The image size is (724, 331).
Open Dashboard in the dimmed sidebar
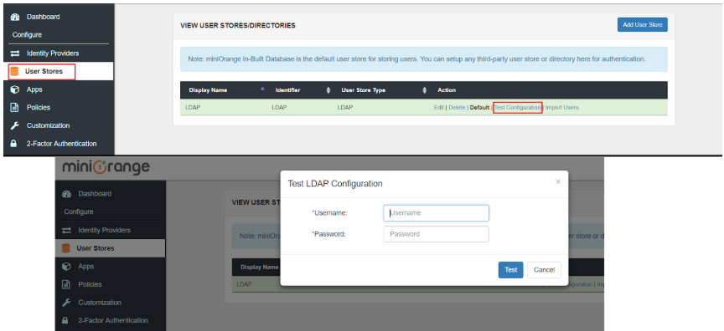point(95,194)
